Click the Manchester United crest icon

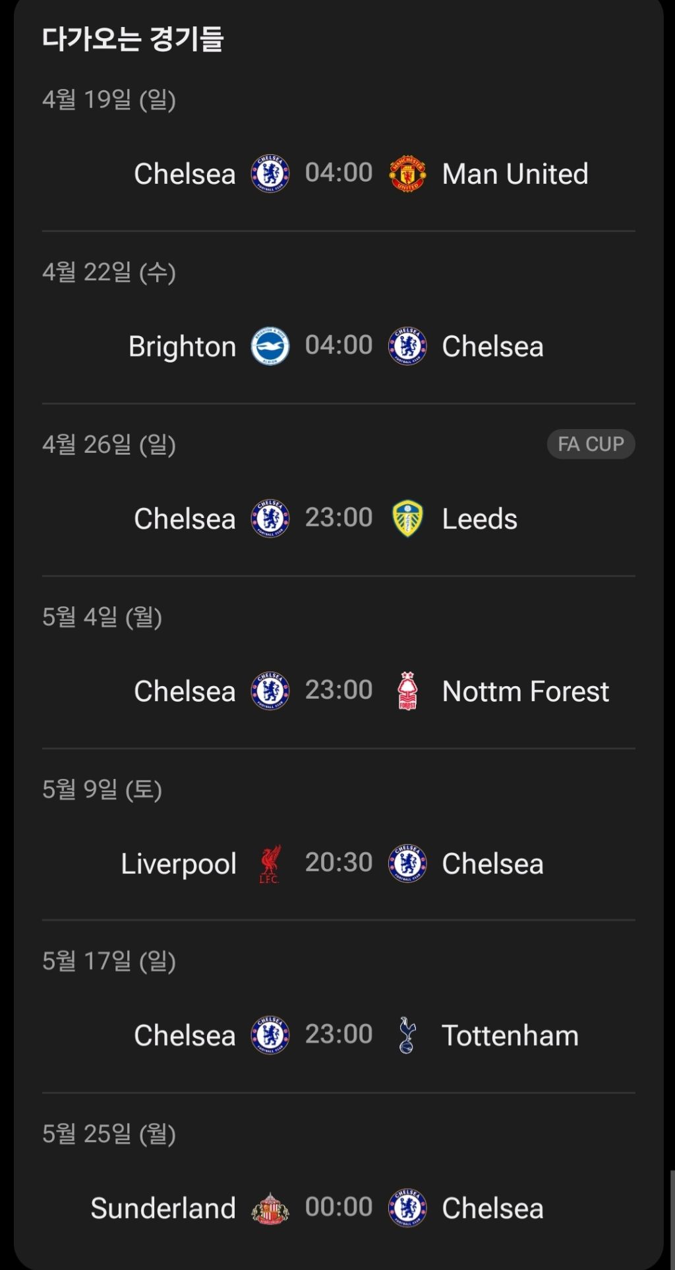[407, 174]
